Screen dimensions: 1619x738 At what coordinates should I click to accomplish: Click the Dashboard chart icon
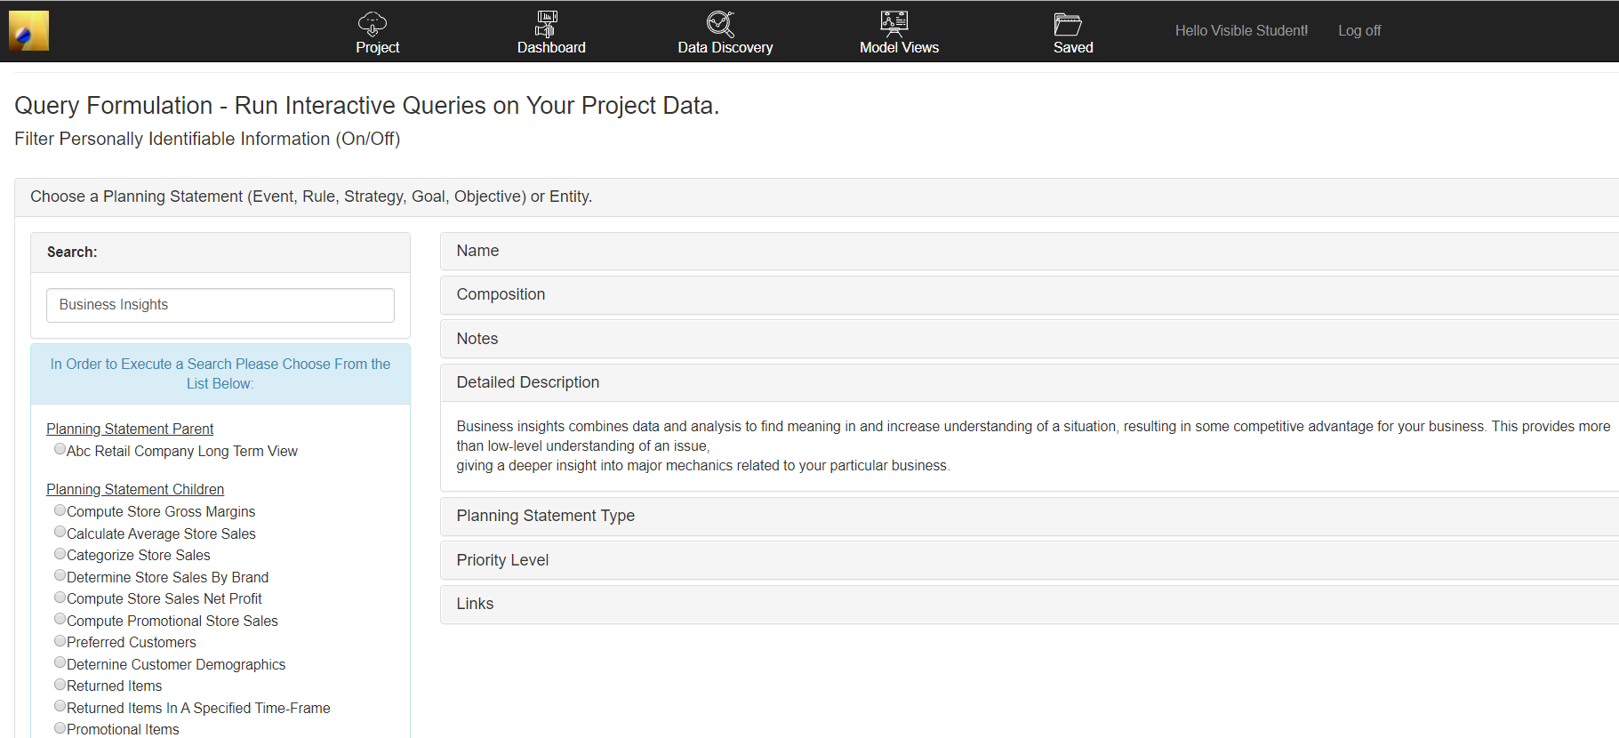(546, 23)
